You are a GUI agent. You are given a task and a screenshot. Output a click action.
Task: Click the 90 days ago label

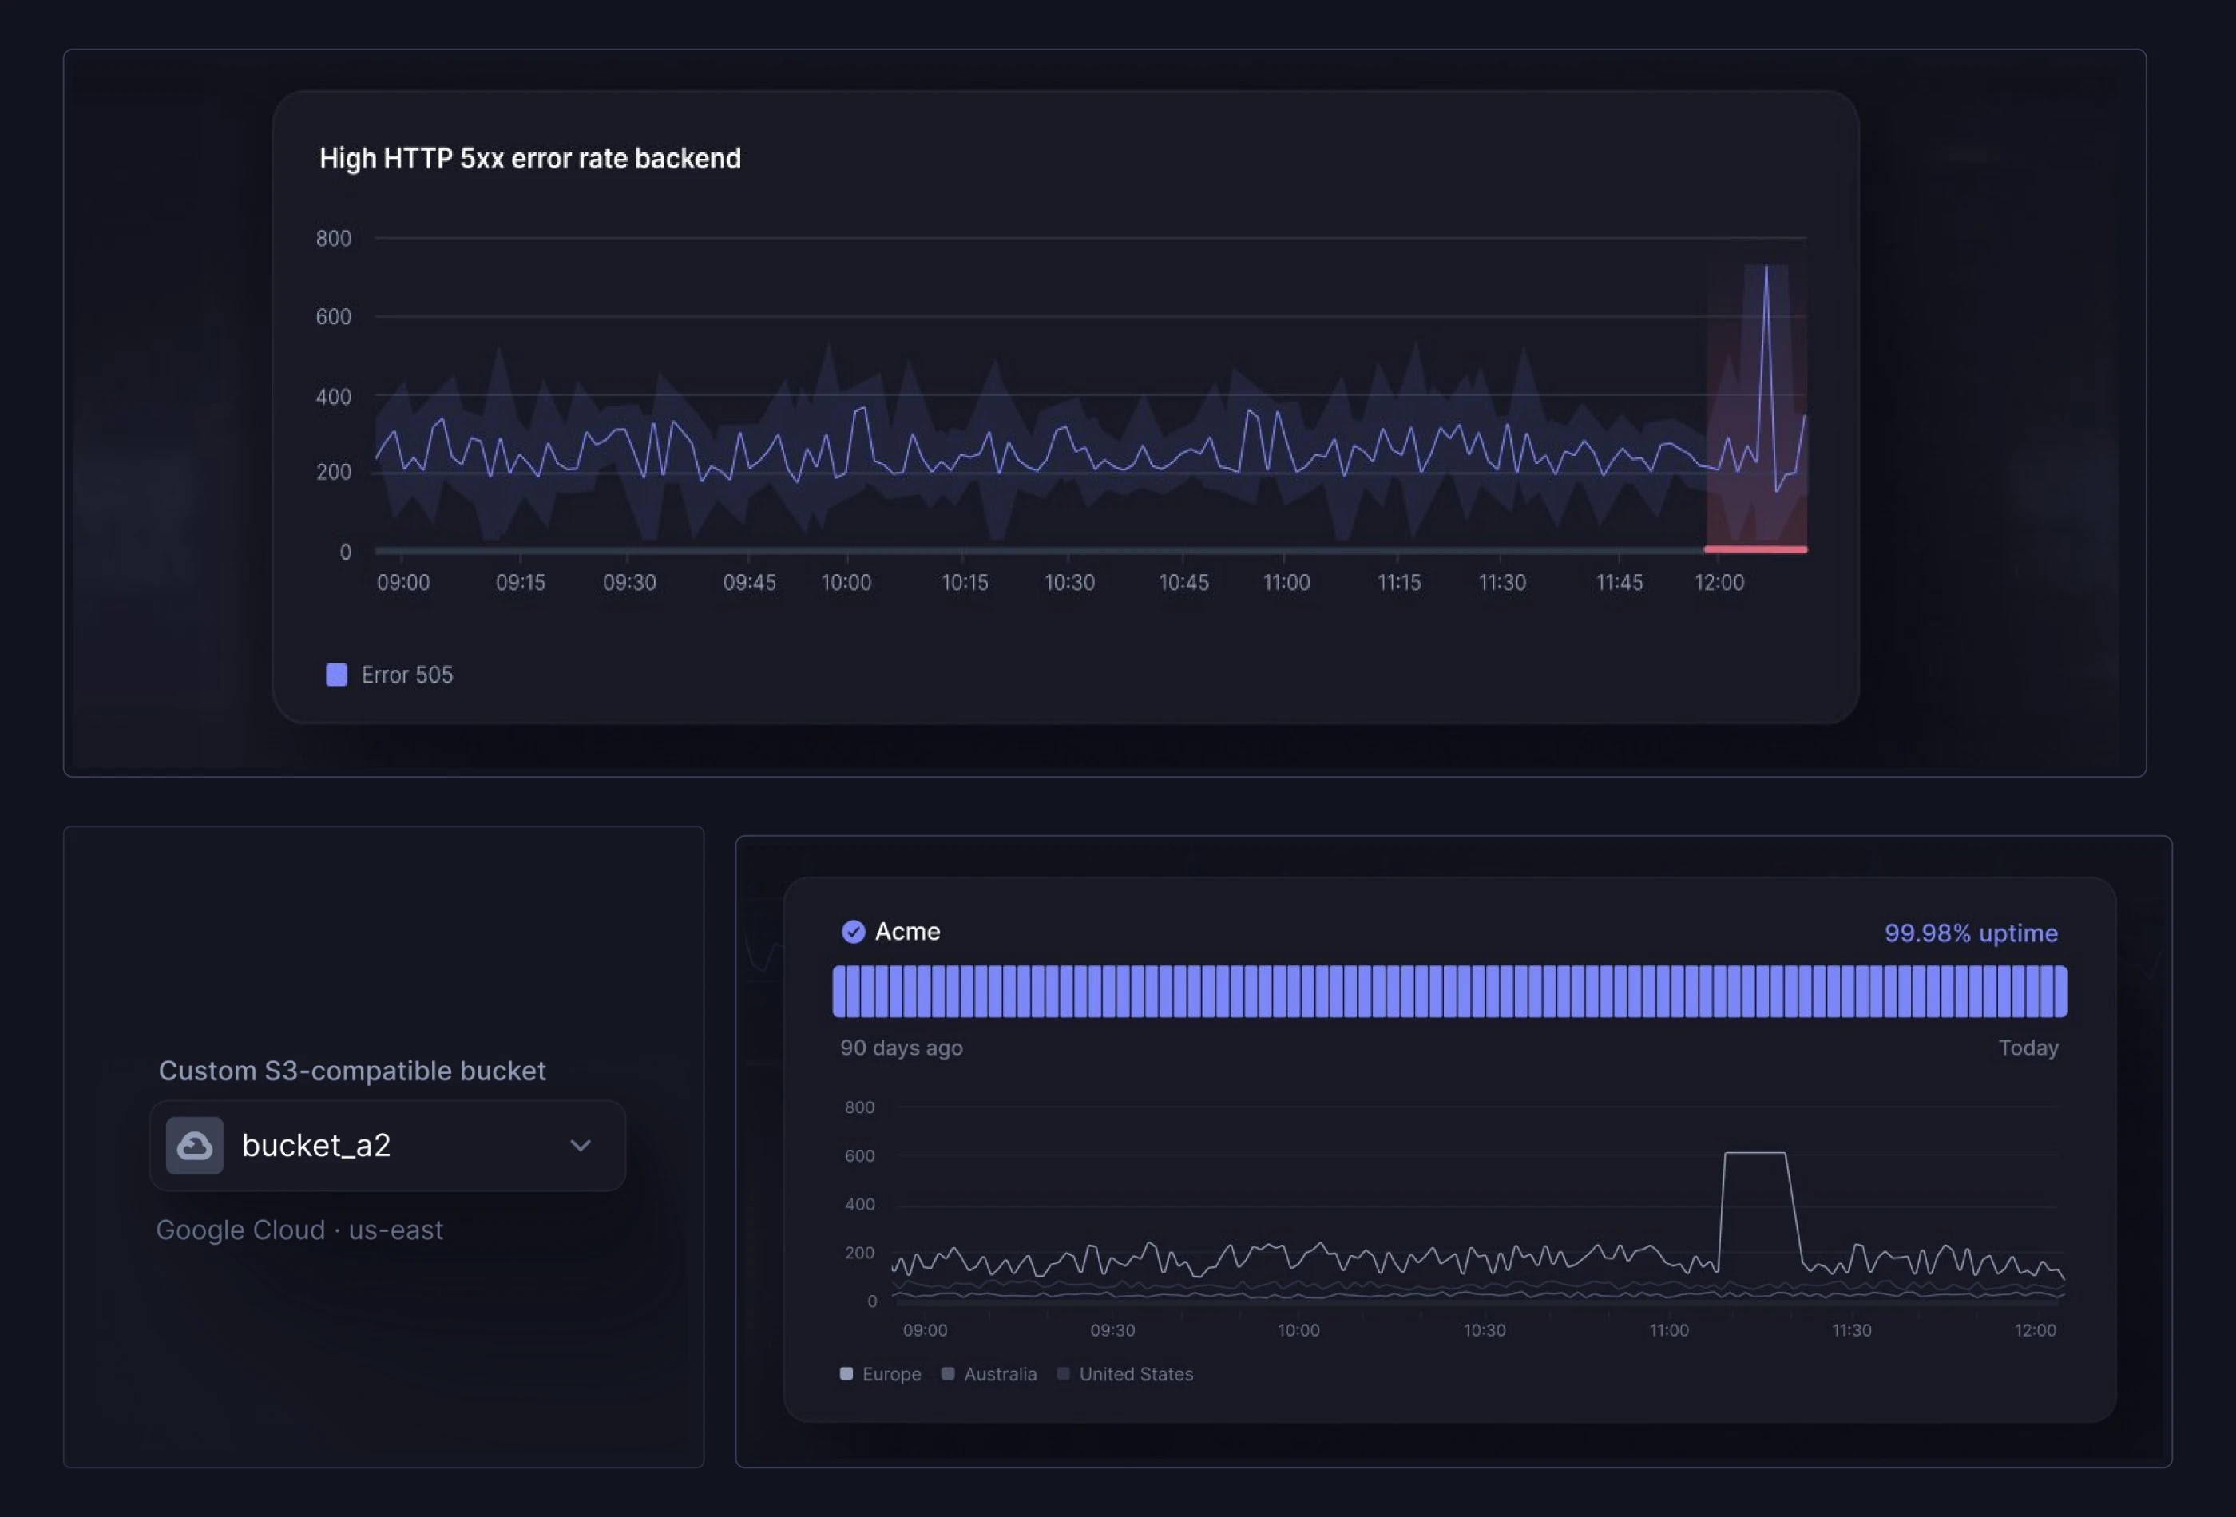[x=902, y=1048]
